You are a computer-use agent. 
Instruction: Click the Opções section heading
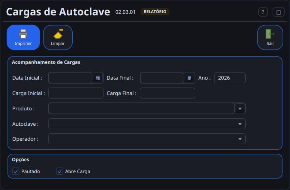(21, 160)
